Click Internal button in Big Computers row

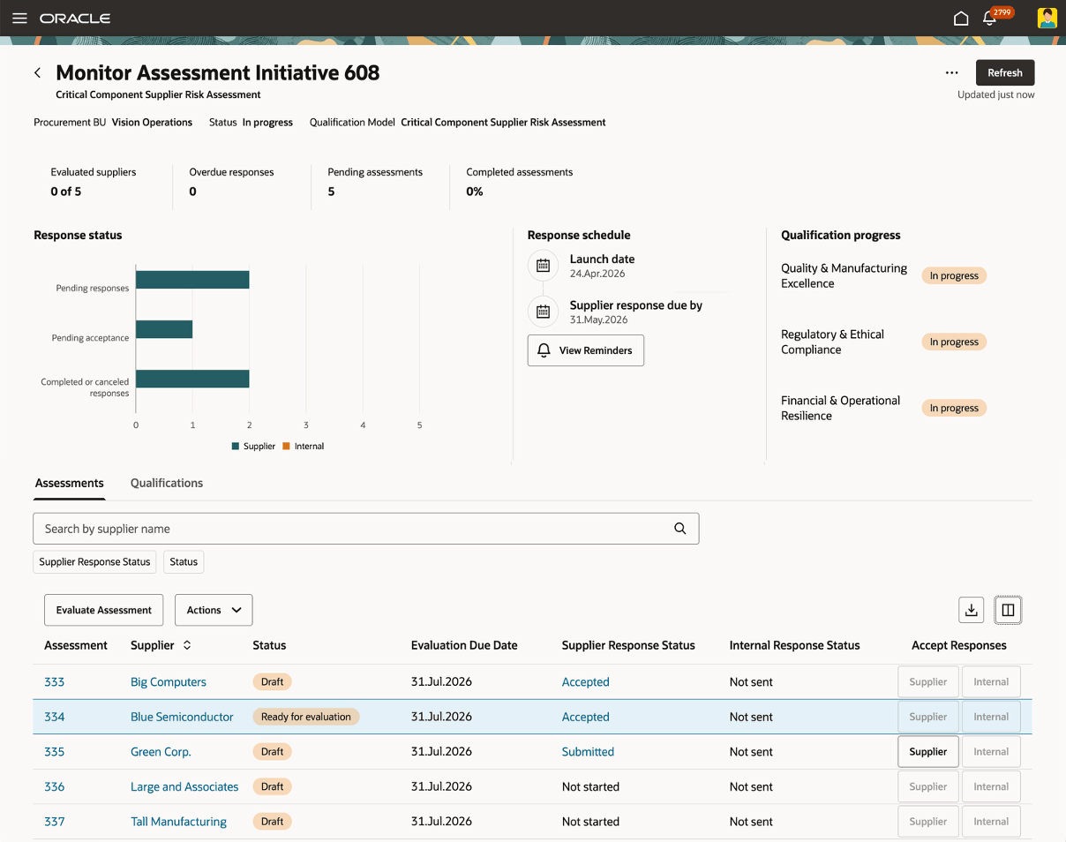pyautogui.click(x=991, y=682)
